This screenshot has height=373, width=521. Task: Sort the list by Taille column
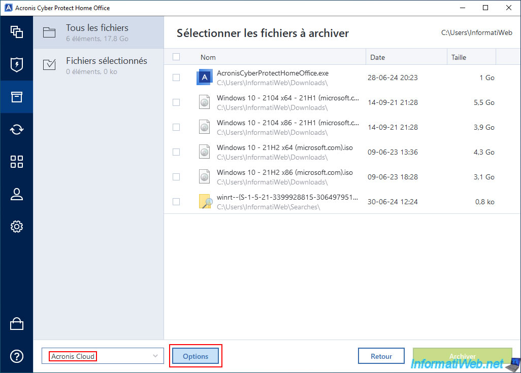tap(470, 57)
